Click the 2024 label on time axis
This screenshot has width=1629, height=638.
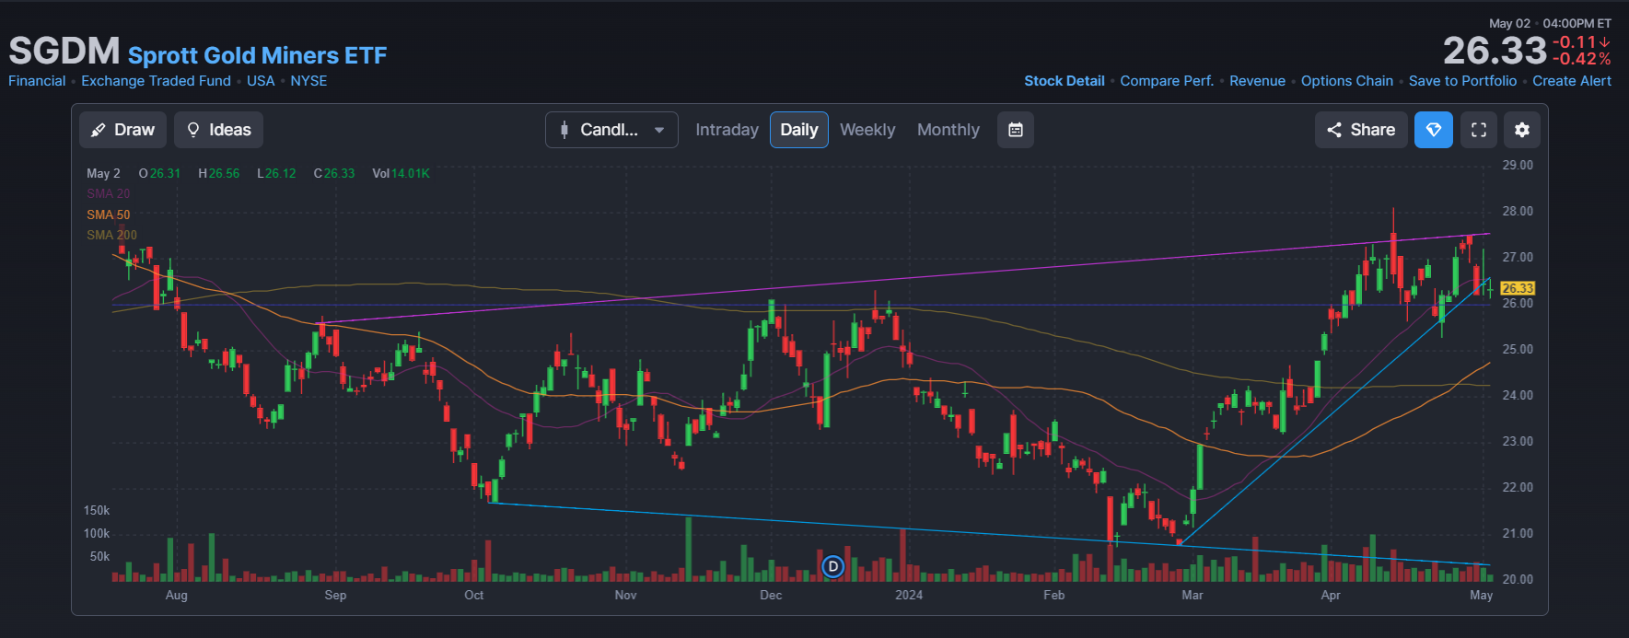point(909,595)
